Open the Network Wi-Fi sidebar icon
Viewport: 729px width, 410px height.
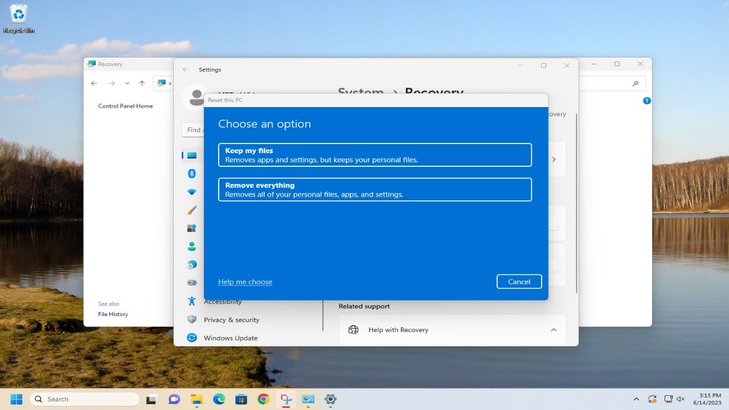(192, 192)
